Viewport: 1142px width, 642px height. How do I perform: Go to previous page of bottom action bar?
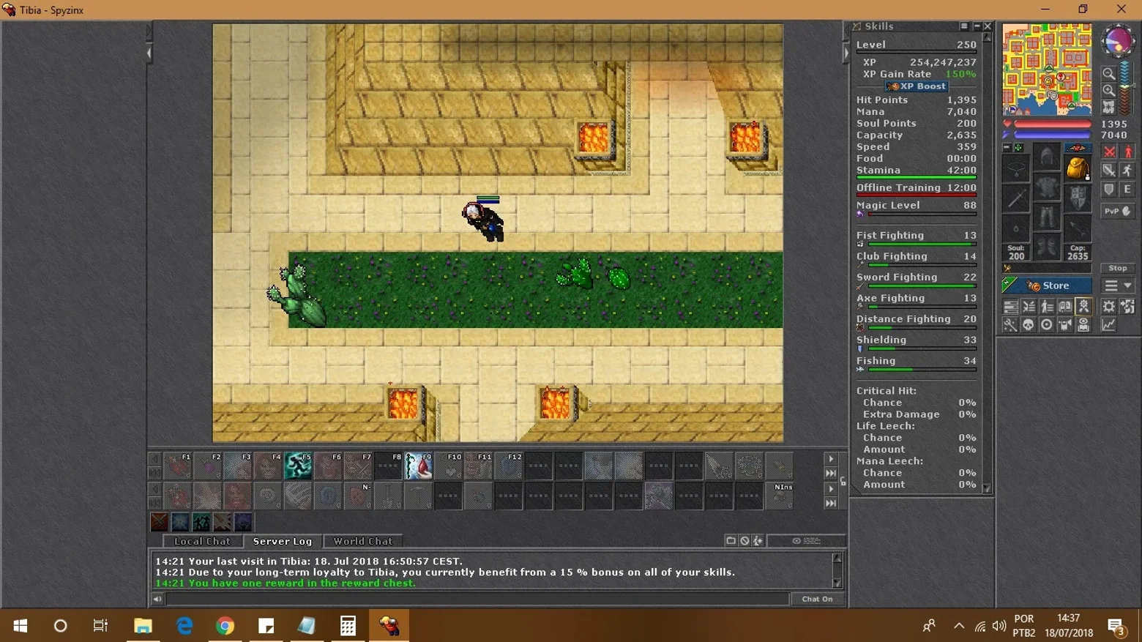[154, 488]
